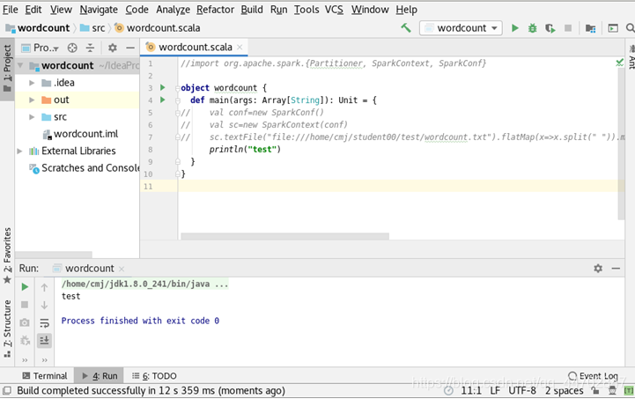Open the Project view selector dropdown
The image size is (635, 399).
point(41,48)
